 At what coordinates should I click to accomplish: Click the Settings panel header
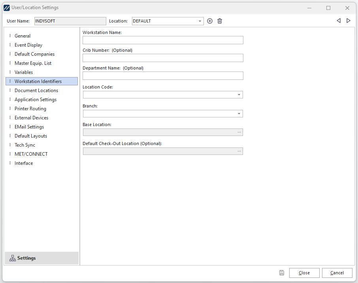(x=41, y=258)
